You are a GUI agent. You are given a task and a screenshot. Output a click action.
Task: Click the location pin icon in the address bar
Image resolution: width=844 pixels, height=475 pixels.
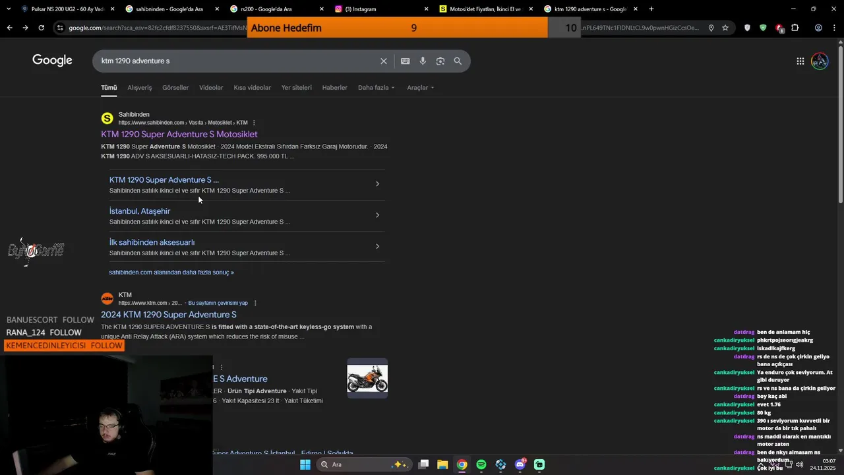pyautogui.click(x=711, y=28)
